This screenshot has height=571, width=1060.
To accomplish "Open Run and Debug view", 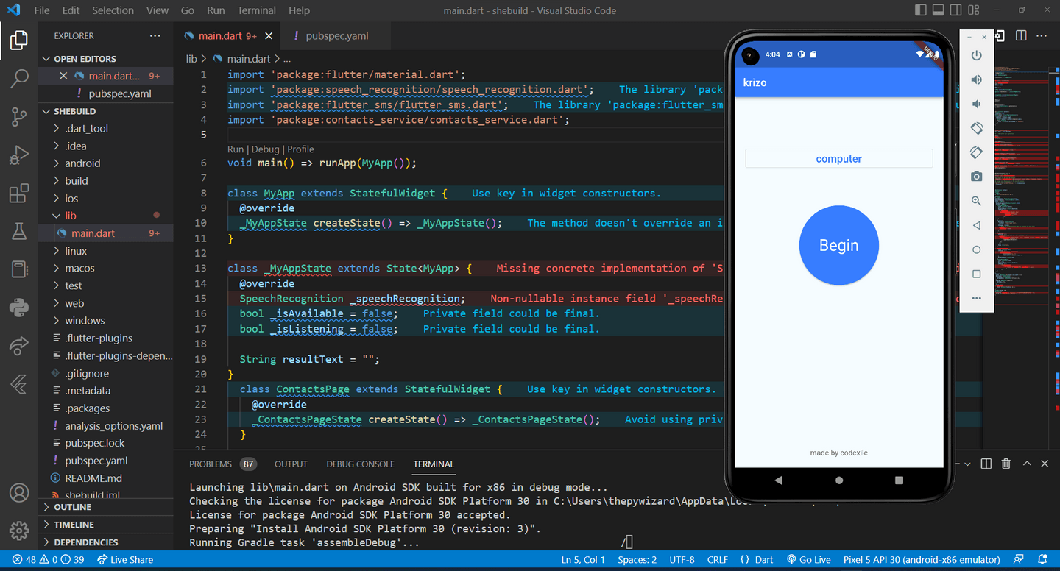I will point(19,155).
